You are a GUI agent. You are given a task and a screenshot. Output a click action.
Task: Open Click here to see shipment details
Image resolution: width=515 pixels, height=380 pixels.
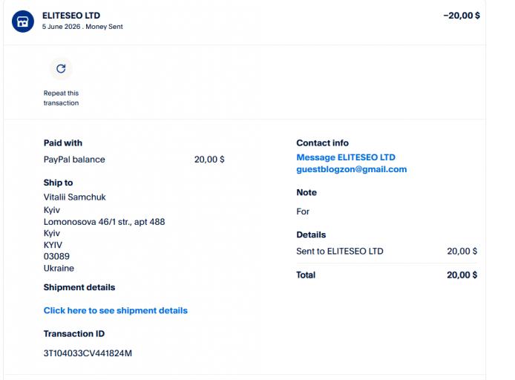click(x=116, y=310)
